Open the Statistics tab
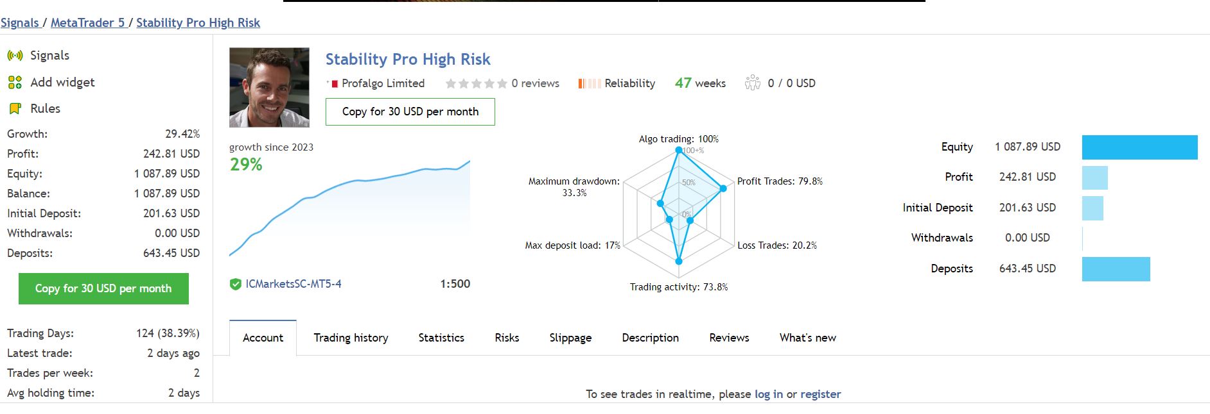Image resolution: width=1210 pixels, height=414 pixels. [441, 338]
